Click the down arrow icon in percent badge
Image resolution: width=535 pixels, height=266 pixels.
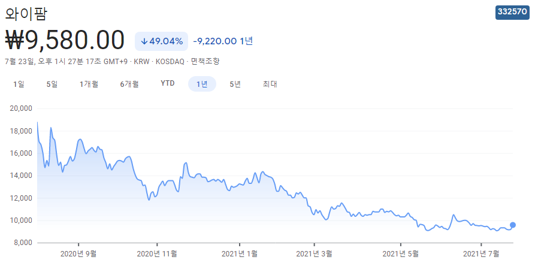[x=144, y=41]
